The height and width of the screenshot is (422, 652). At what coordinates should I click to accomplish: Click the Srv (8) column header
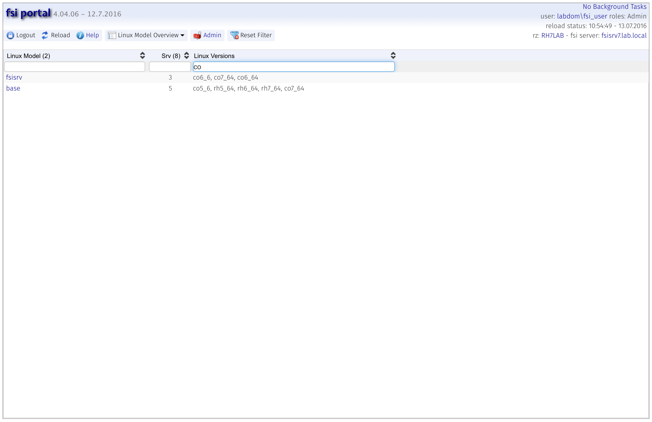pyautogui.click(x=171, y=56)
